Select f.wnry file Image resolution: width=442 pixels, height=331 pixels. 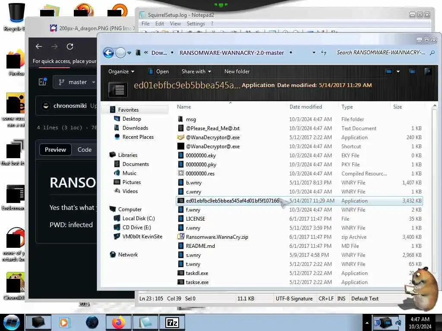(x=193, y=210)
